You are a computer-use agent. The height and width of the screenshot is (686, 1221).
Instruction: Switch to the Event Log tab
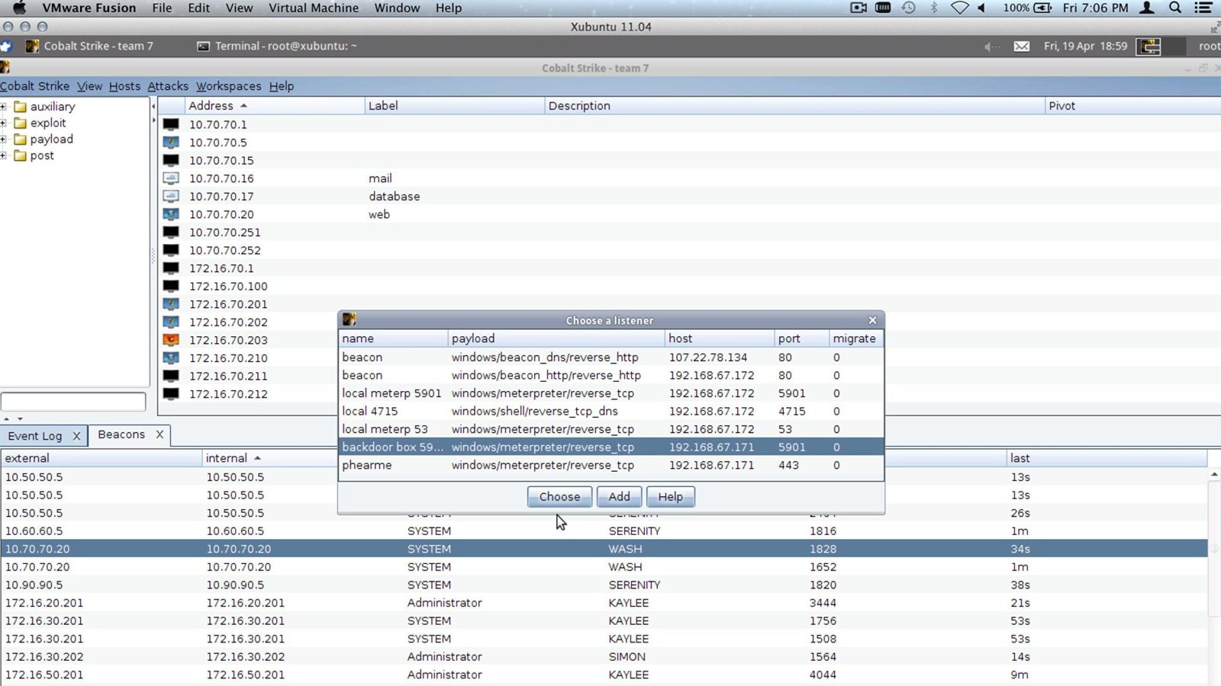[x=35, y=436]
